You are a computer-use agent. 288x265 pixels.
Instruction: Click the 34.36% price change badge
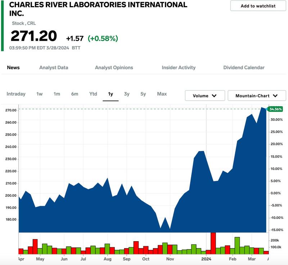pos(275,109)
